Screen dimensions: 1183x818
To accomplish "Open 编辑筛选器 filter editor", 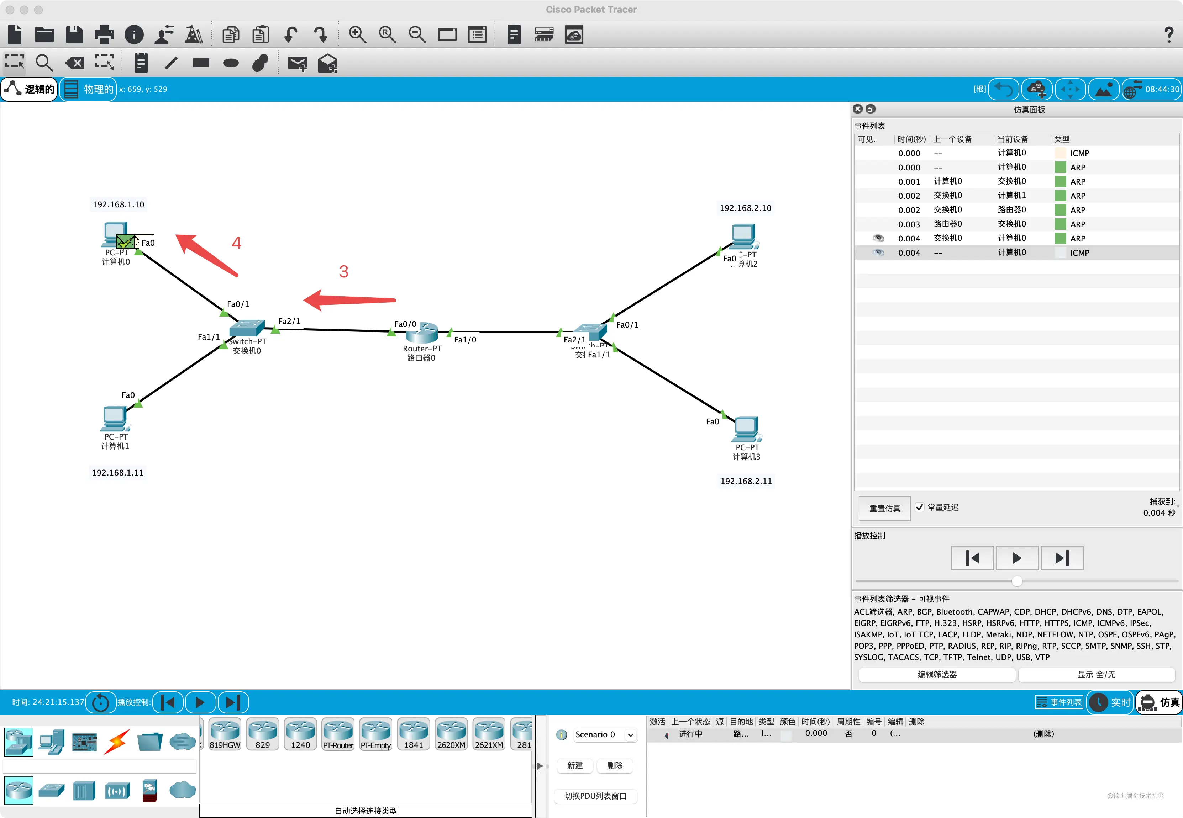I will tap(937, 674).
